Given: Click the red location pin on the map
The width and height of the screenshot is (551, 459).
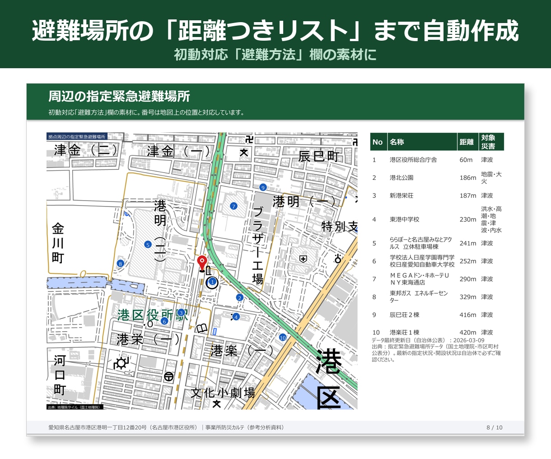Looking at the screenshot, I should click(x=202, y=262).
